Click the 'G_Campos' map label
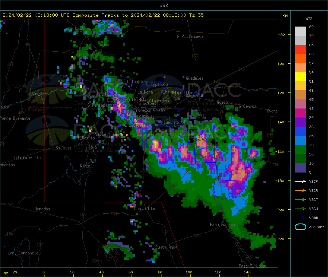The height and width of the screenshot is (277, 328). 247,106
